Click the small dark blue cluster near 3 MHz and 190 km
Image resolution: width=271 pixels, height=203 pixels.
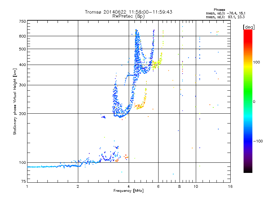(103, 117)
